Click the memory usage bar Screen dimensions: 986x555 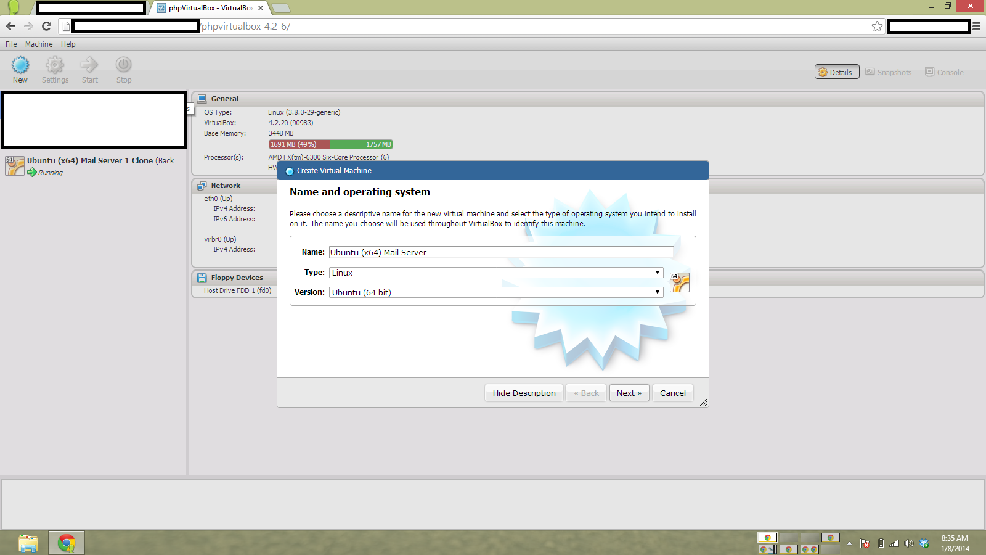331,144
